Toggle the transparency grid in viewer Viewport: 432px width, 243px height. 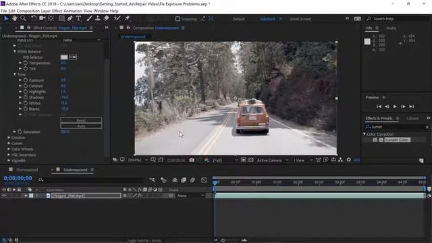[x=250, y=160]
